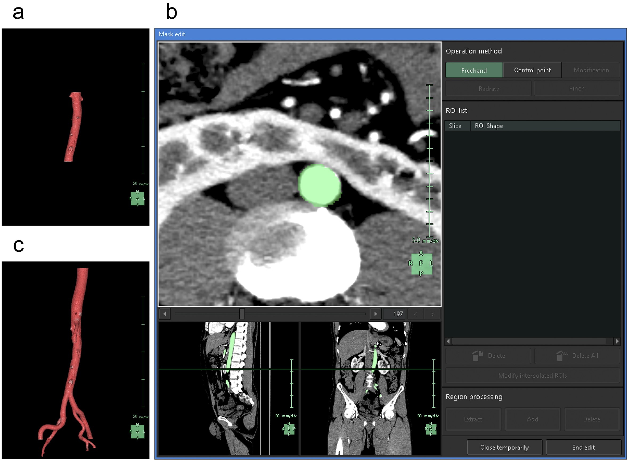Click the axial 5.0 mm/div scale ruler
The height and width of the screenshot is (462, 629).
point(430,162)
